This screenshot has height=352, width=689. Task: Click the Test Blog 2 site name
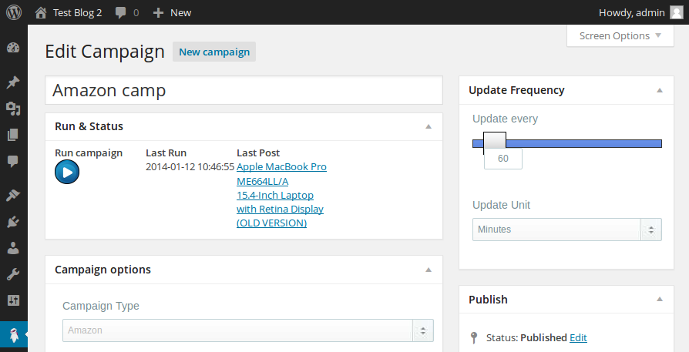[x=77, y=13]
